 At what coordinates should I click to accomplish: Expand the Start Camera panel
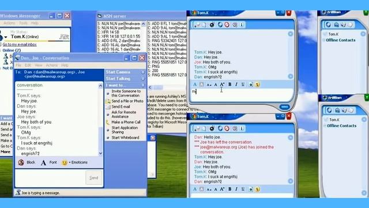[143, 72]
